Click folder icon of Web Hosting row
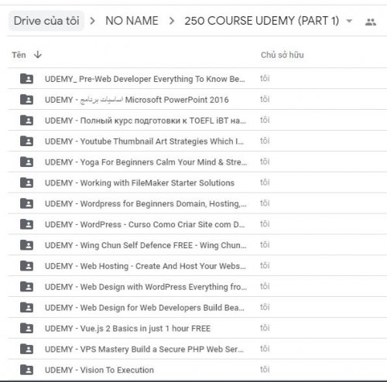 pos(26,266)
